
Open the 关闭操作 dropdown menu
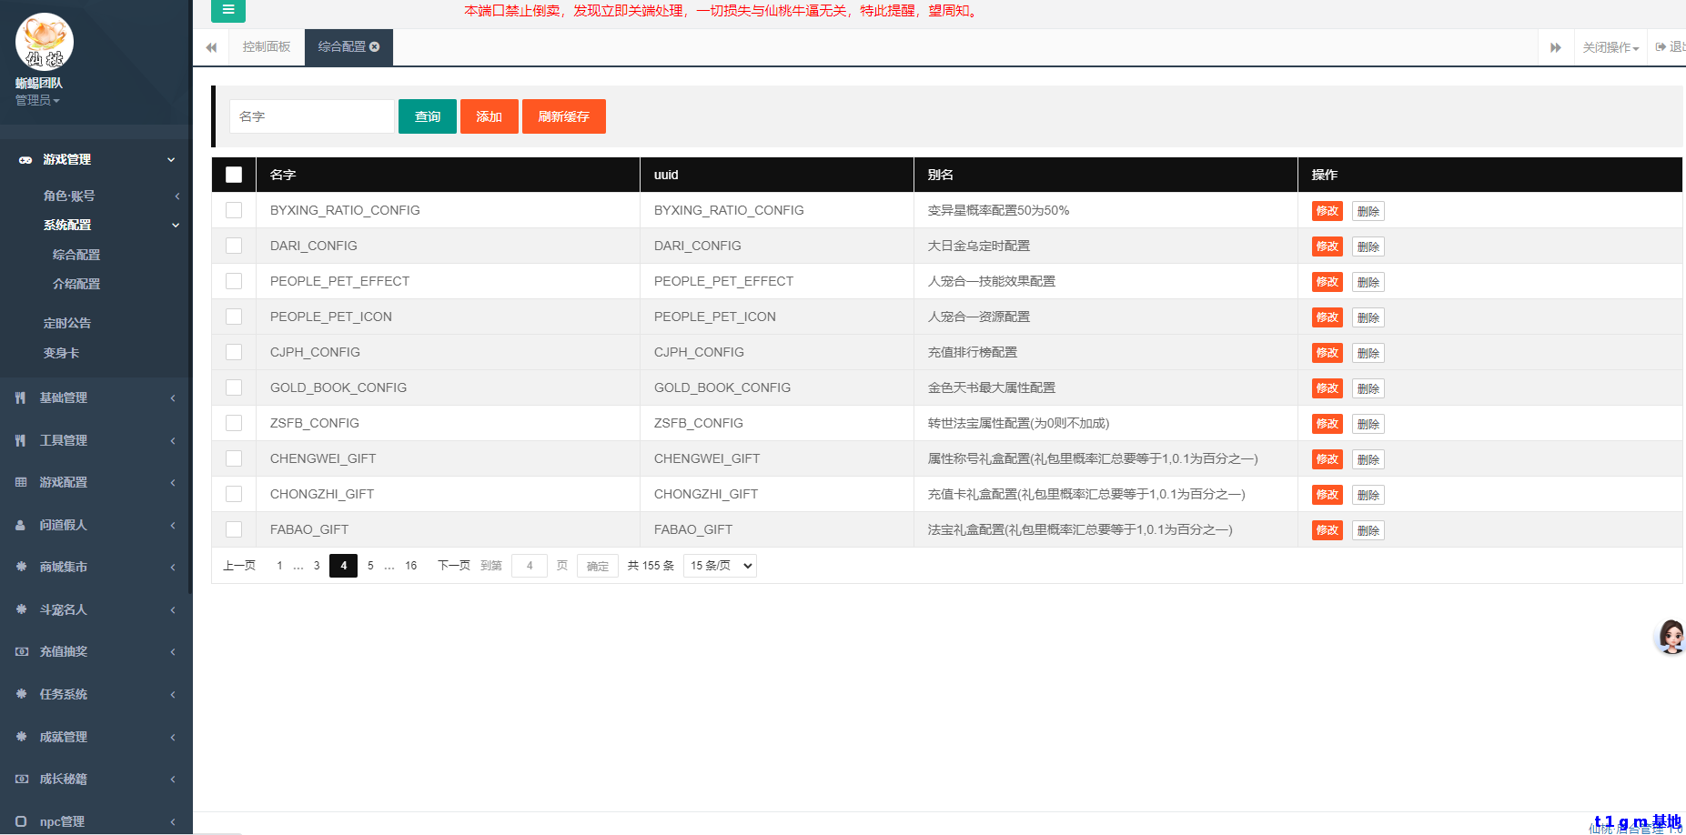pyautogui.click(x=1610, y=47)
